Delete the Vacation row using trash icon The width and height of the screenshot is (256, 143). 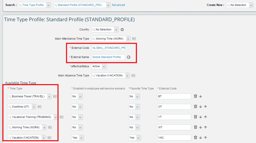click(196, 137)
